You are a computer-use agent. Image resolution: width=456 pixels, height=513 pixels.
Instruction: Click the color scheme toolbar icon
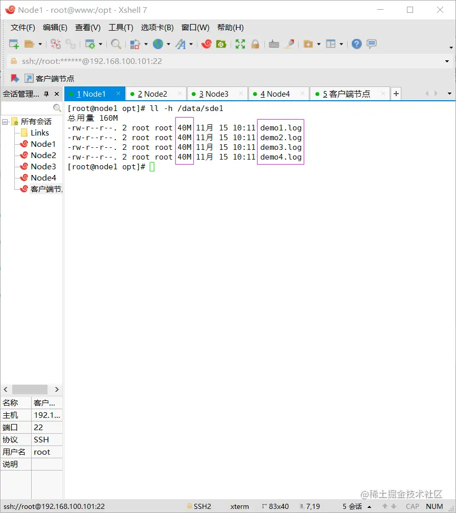(x=135, y=44)
